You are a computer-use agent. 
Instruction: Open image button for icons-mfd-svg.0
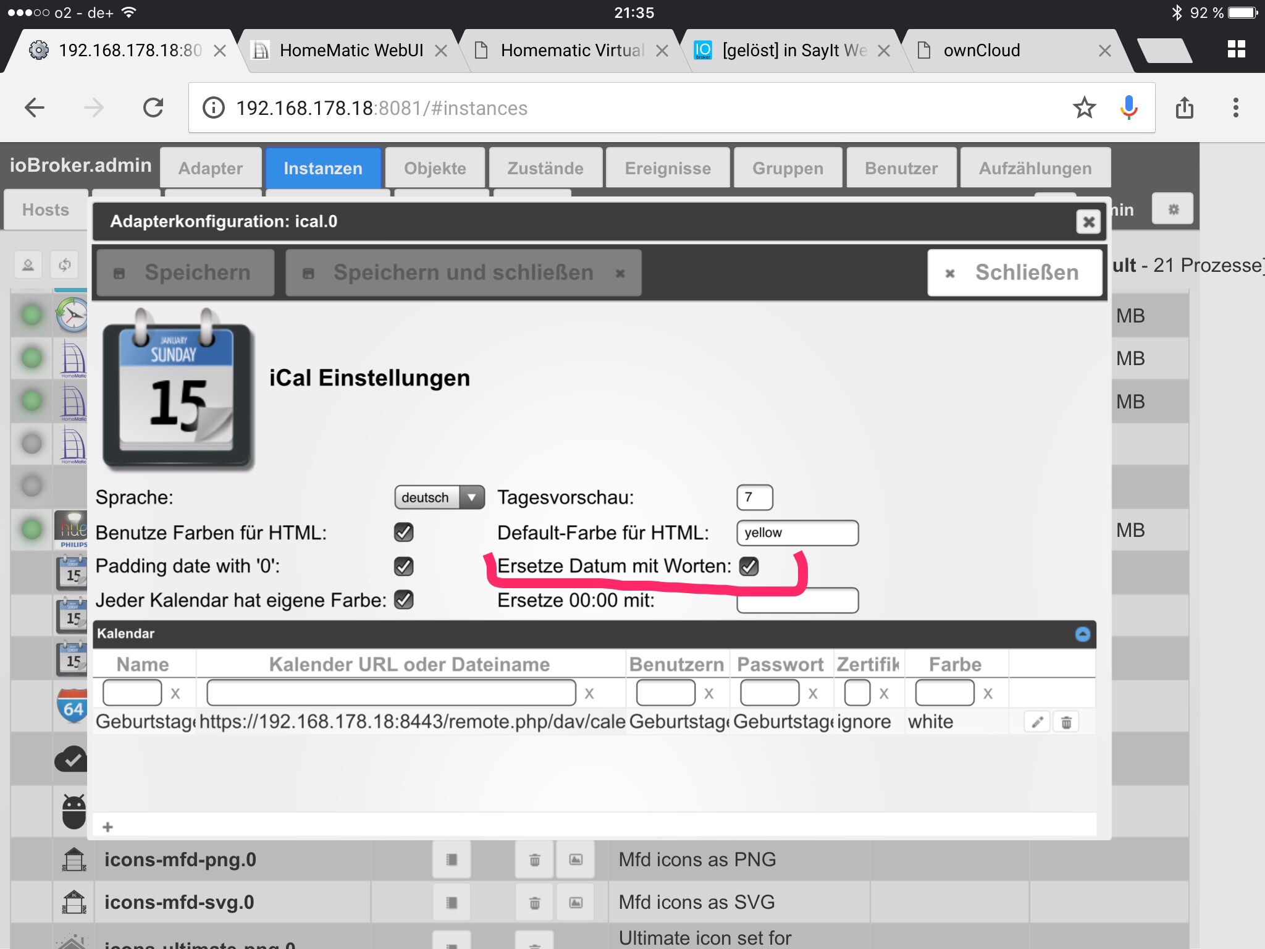(576, 903)
